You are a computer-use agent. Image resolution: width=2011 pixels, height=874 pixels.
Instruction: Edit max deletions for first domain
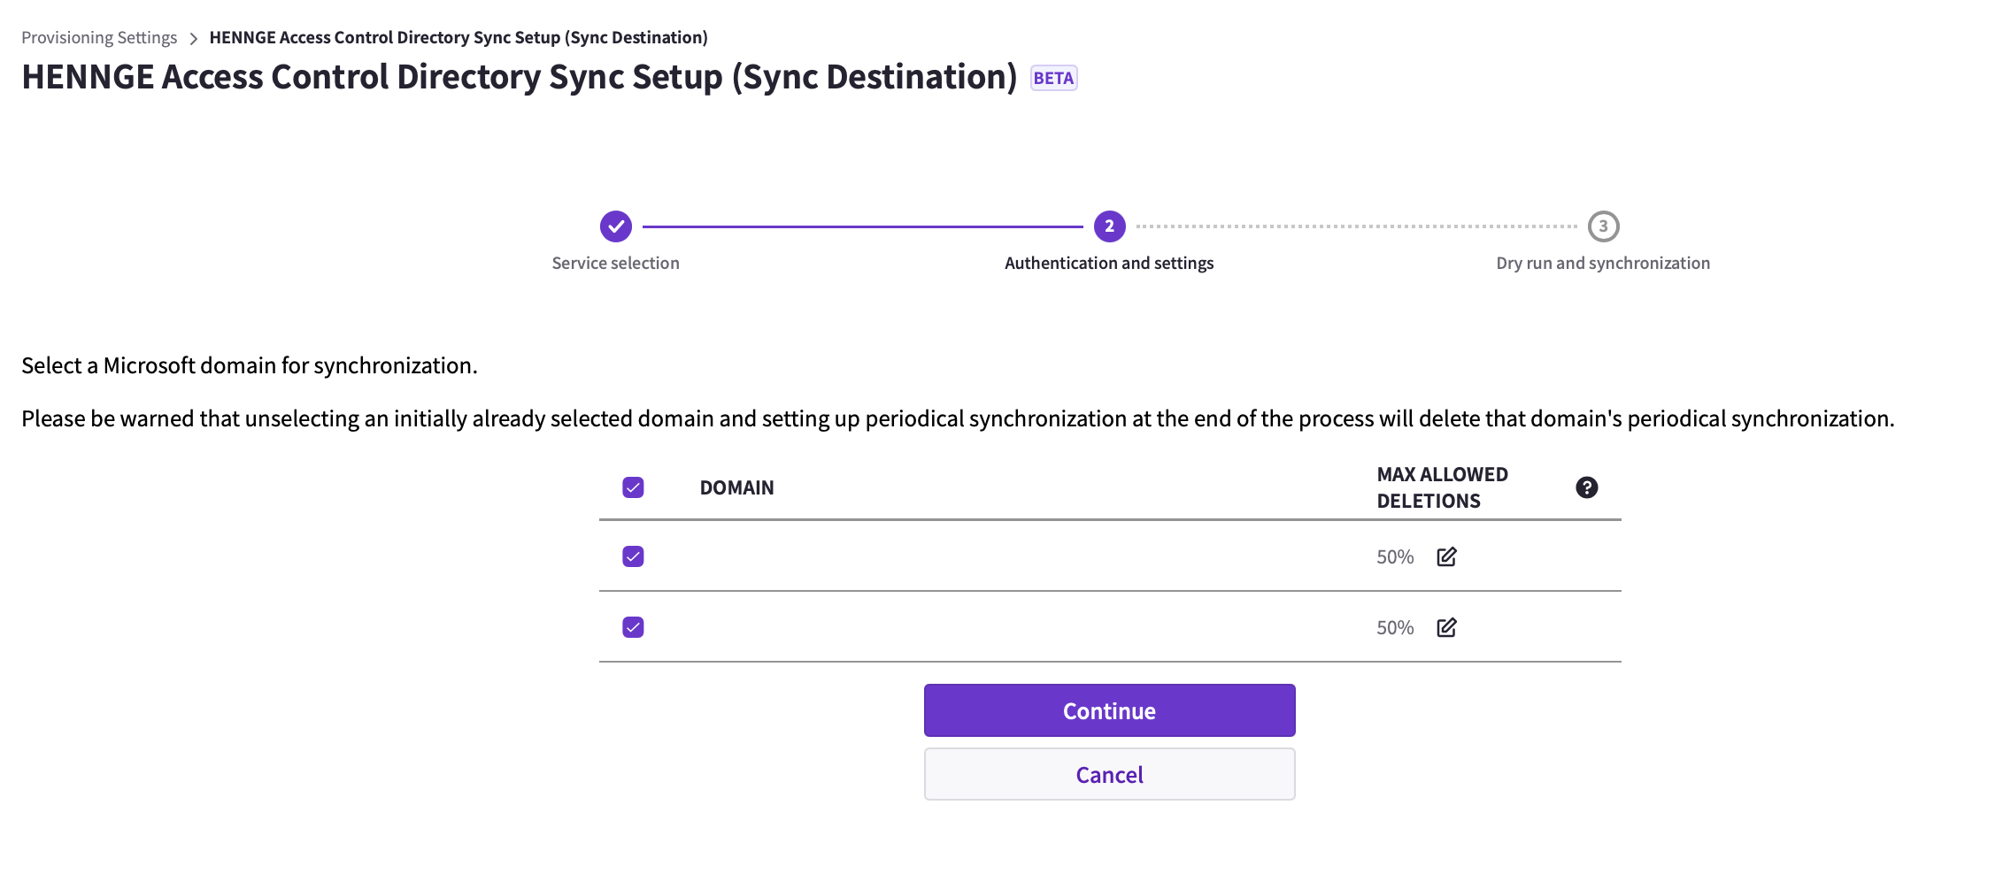(1446, 556)
